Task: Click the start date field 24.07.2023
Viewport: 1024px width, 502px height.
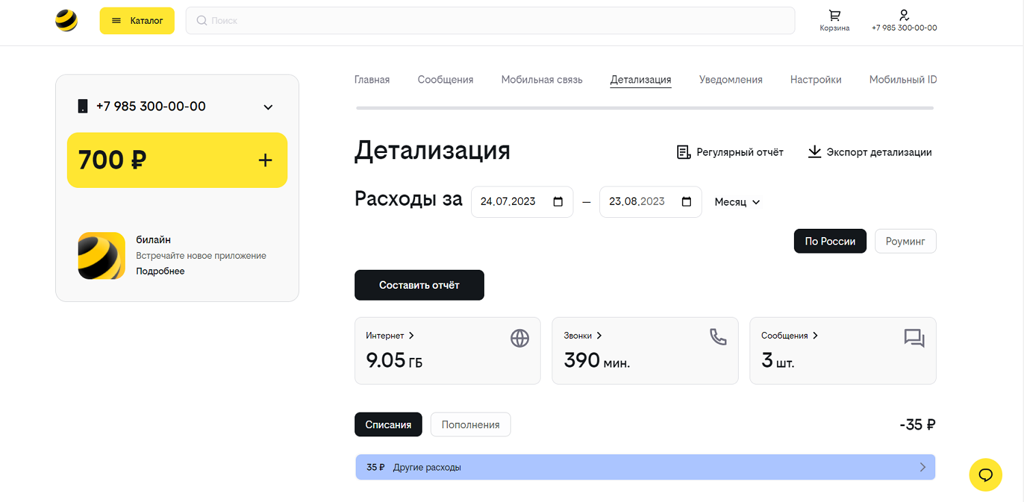Action: click(522, 201)
